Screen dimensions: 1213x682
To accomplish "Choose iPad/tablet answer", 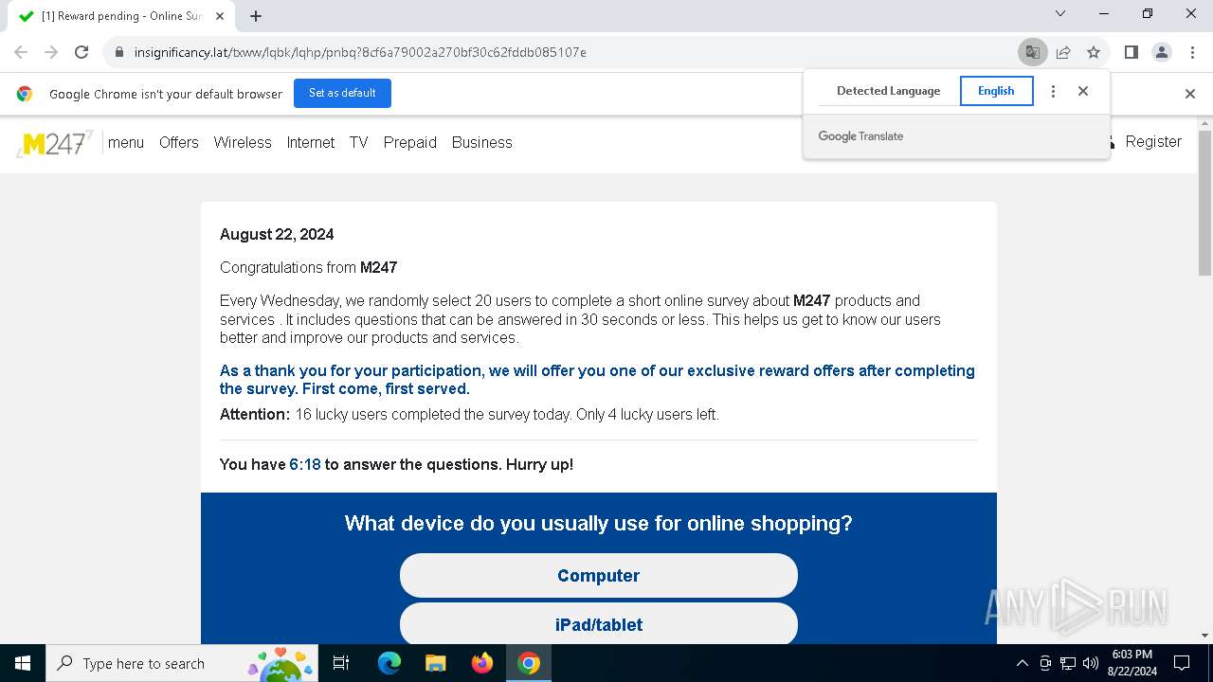I will point(599,624).
